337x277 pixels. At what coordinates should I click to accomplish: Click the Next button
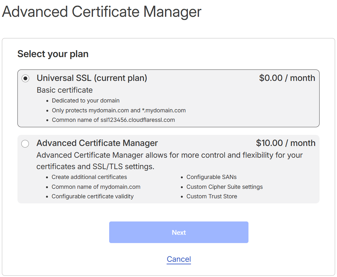[179, 232]
